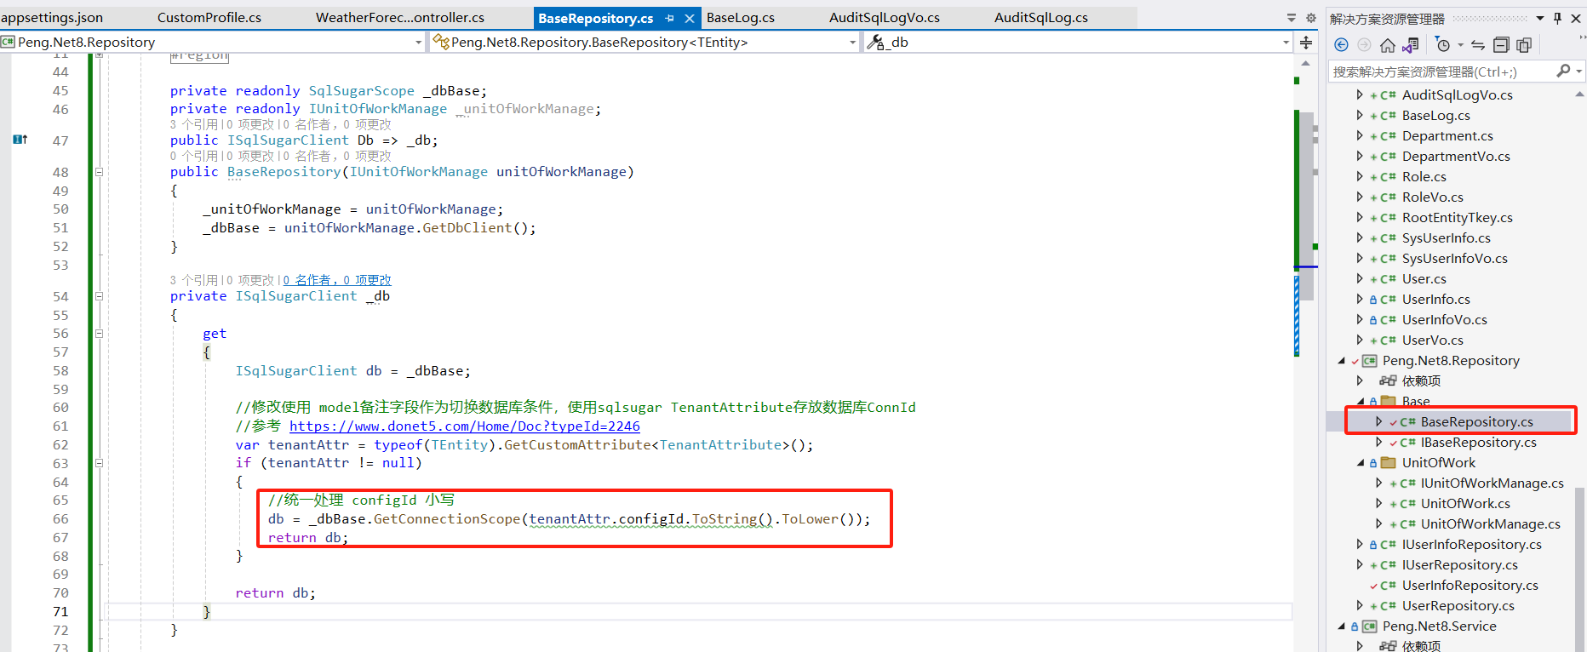
Task: Toggle Show All Files in Solution Explorer
Action: point(1524,45)
